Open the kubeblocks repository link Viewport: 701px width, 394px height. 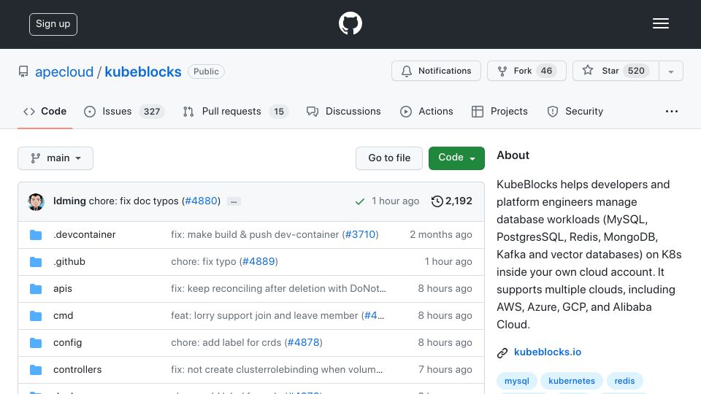pyautogui.click(x=143, y=72)
